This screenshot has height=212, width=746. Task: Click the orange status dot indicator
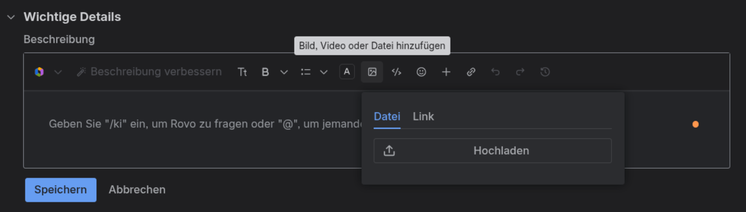[695, 125]
